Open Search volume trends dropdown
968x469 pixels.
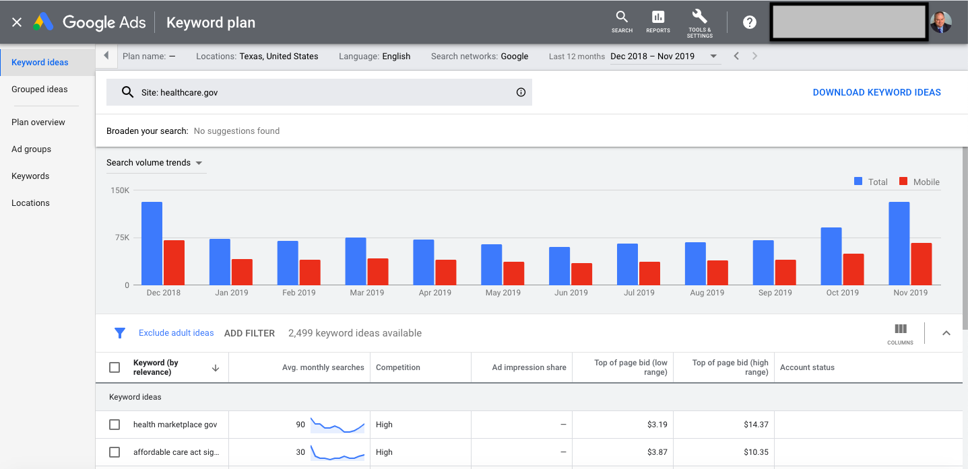[x=155, y=163]
